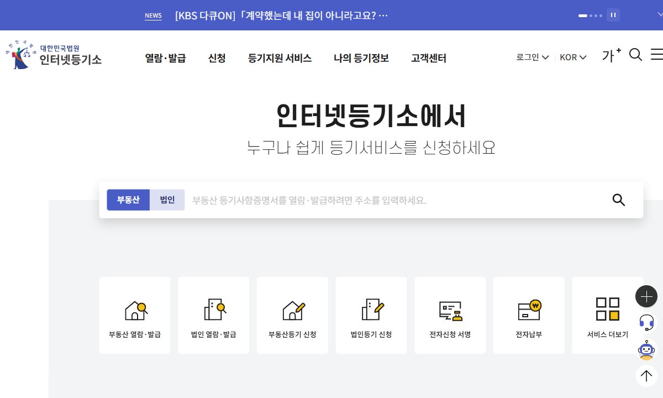
Task: Open the 전자납부 text link
Action: tap(529, 334)
